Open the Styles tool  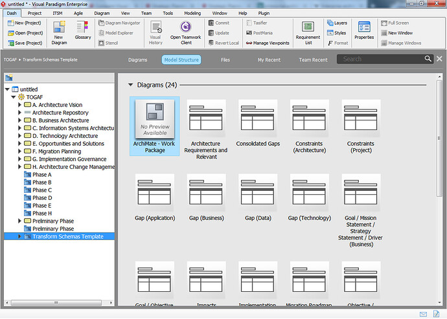[x=337, y=33]
